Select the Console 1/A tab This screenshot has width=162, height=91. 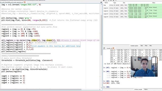tap(109, 48)
